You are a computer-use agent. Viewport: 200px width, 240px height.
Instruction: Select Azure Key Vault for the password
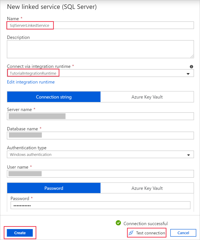coord(147,188)
